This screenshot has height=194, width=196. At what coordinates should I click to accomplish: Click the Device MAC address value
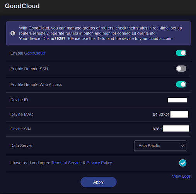(x=170, y=114)
